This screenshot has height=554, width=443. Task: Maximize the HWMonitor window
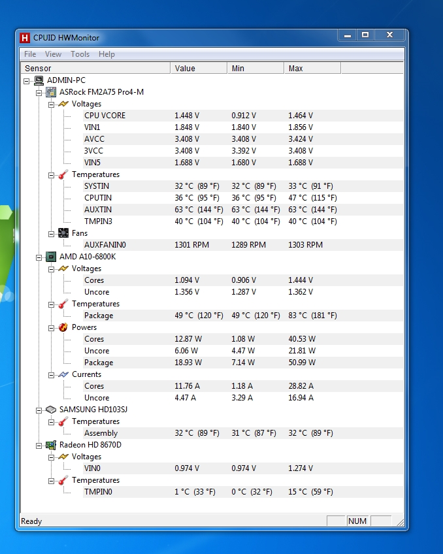(365, 35)
